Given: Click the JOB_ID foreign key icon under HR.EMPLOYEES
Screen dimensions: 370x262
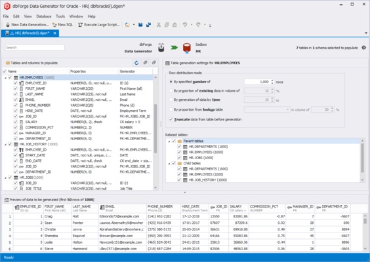Looking at the screenshot, I should (x=21, y=117).
